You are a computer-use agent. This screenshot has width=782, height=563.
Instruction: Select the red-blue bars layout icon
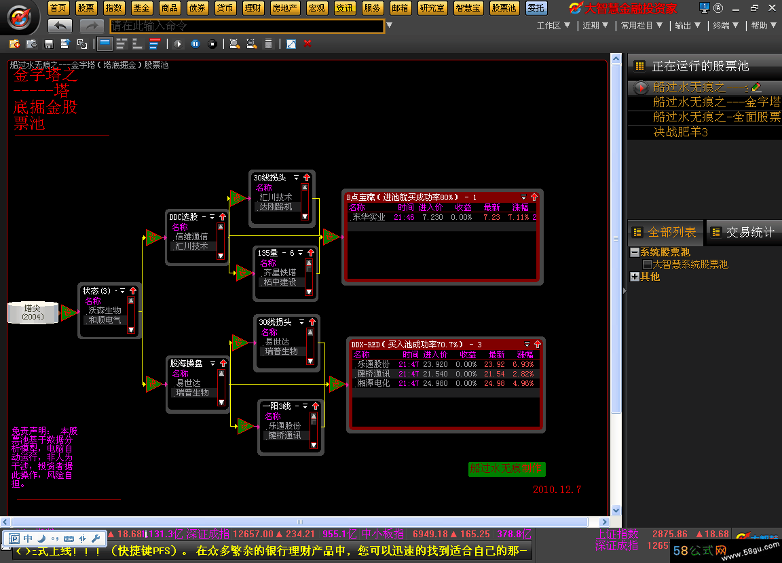[x=155, y=44]
